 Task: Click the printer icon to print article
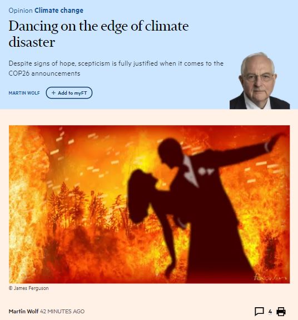[x=281, y=312]
